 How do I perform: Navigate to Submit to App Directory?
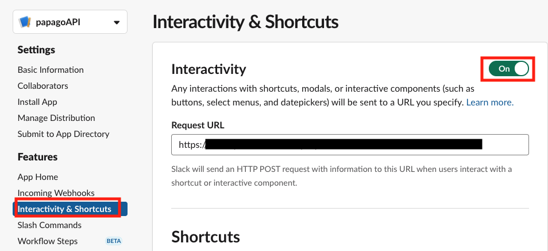(x=63, y=134)
